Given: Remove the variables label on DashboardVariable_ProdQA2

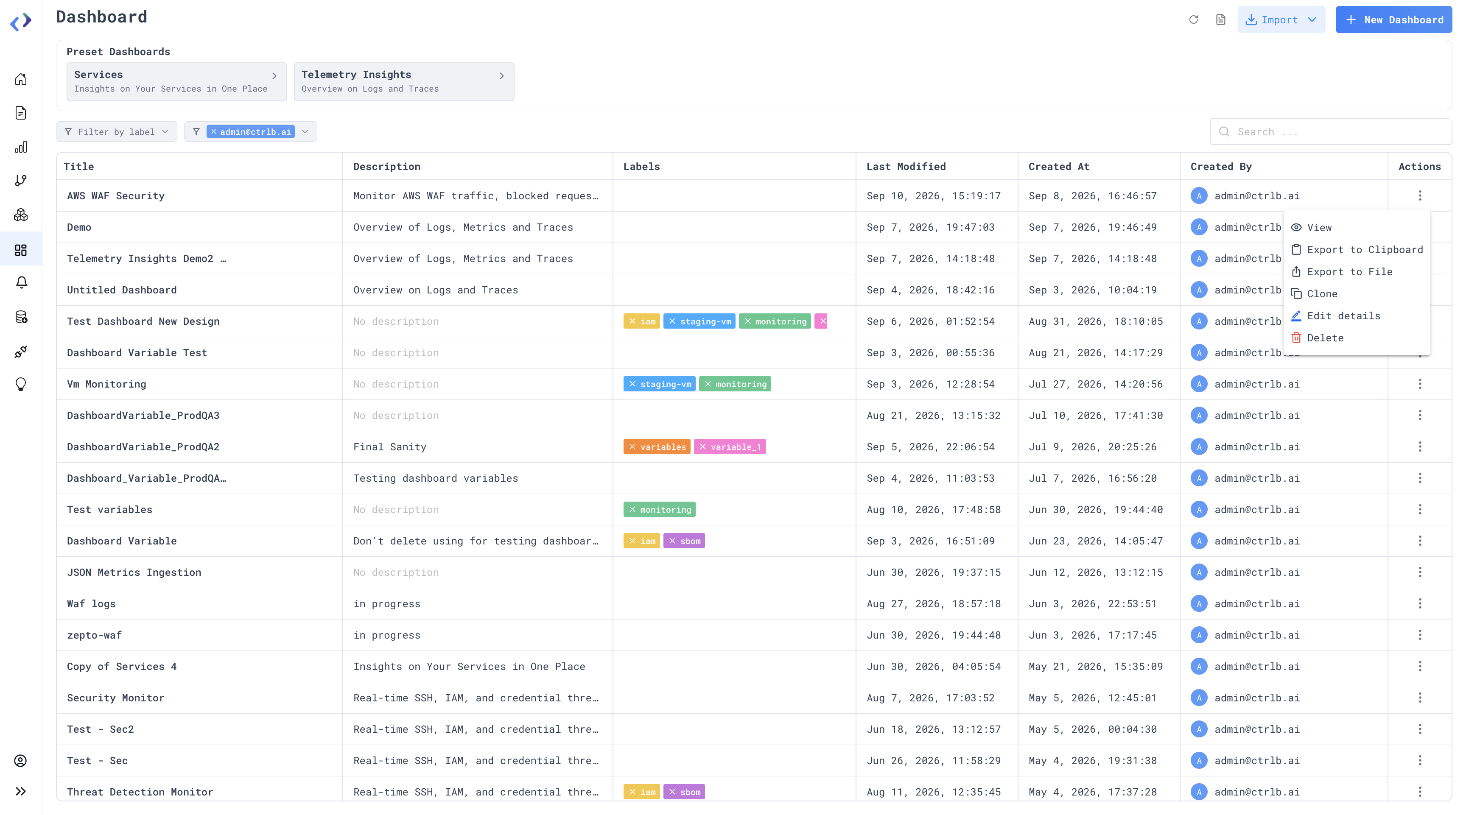Looking at the screenshot, I should tap(632, 447).
